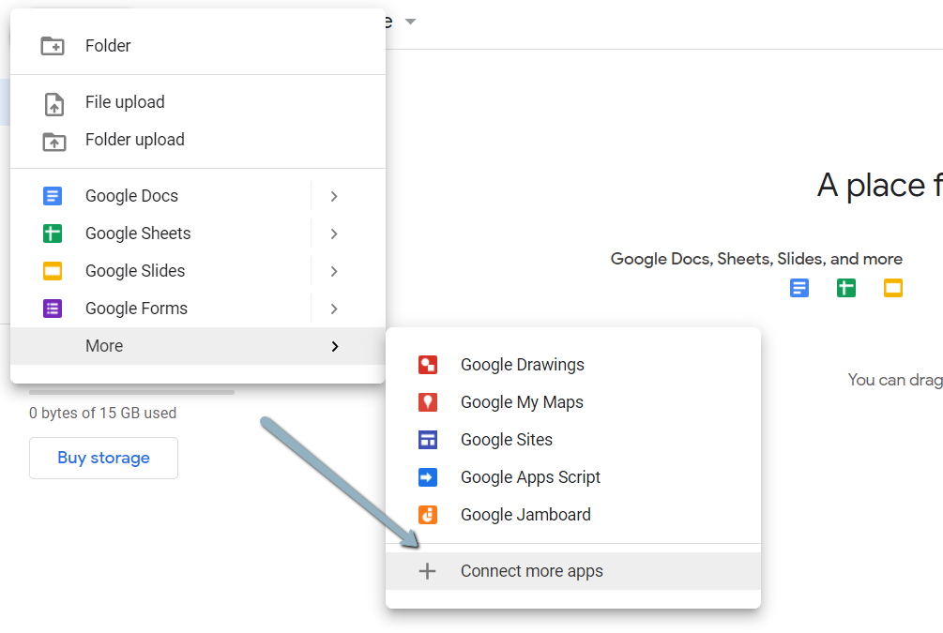Select the Google Docs icon in the menu
This screenshot has height=633, width=943.
[52, 196]
